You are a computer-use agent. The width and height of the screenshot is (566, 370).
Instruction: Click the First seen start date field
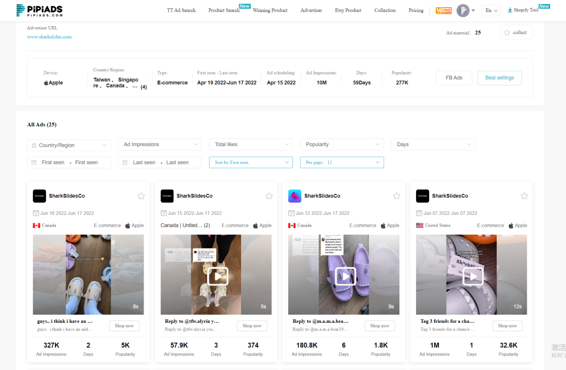[53, 162]
